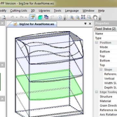Close the bottom left side panel
The image size is (117, 117).
(2, 99)
